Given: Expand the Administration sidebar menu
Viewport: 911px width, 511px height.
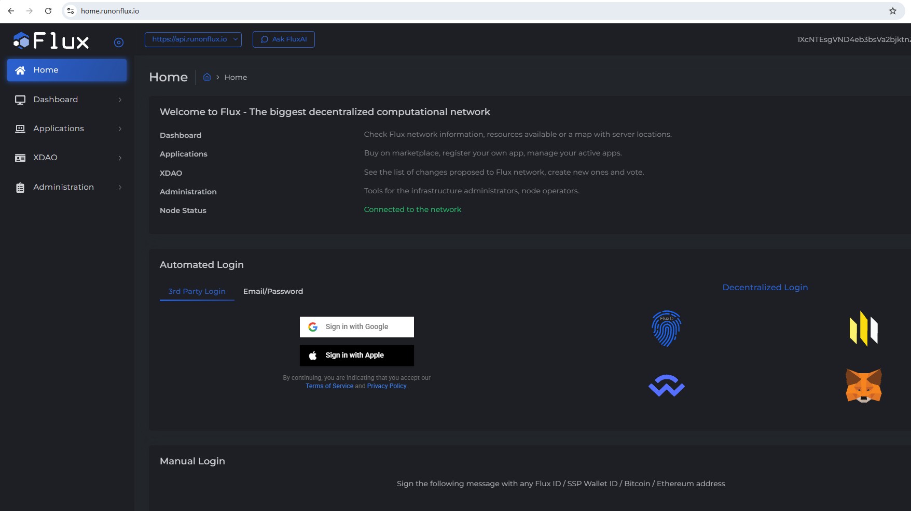Looking at the screenshot, I should (x=67, y=187).
